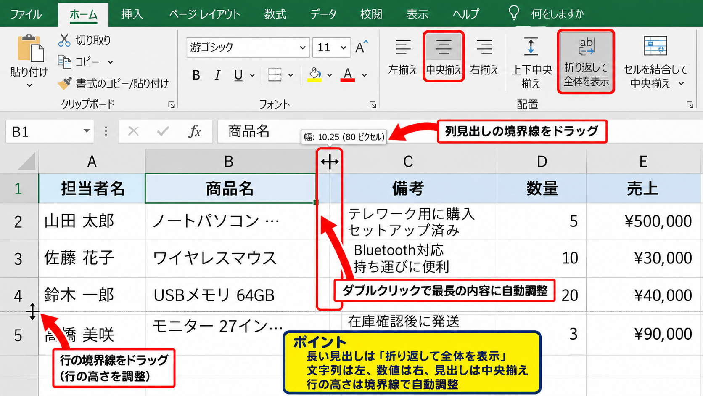703x396 pixels.
Task: Switch to the 数式 tab
Action: pyautogui.click(x=275, y=14)
